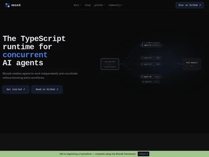Click the 'AI agents' headline line
Screen dimensions: 209x157
[23, 63]
